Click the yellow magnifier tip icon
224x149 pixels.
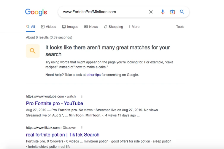[33, 51]
